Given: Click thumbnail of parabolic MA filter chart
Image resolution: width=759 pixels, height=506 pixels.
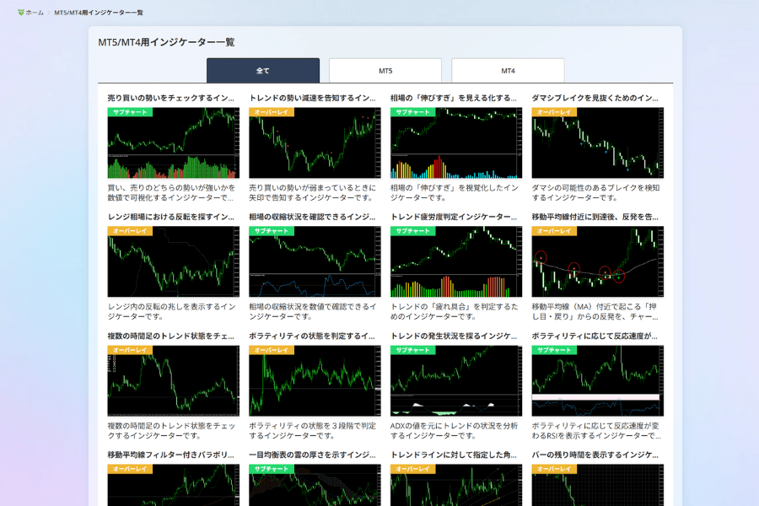Looking at the screenshot, I should click(x=173, y=485).
